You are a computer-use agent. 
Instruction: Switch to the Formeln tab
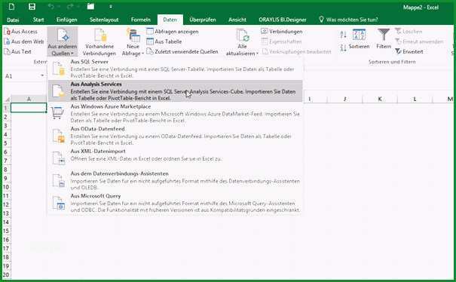(x=141, y=20)
